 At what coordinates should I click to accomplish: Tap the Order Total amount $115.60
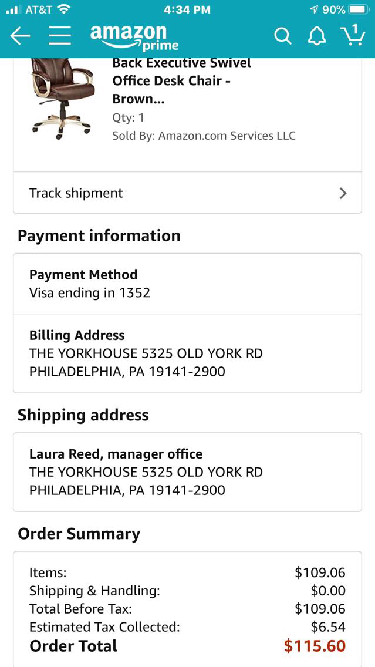click(315, 646)
